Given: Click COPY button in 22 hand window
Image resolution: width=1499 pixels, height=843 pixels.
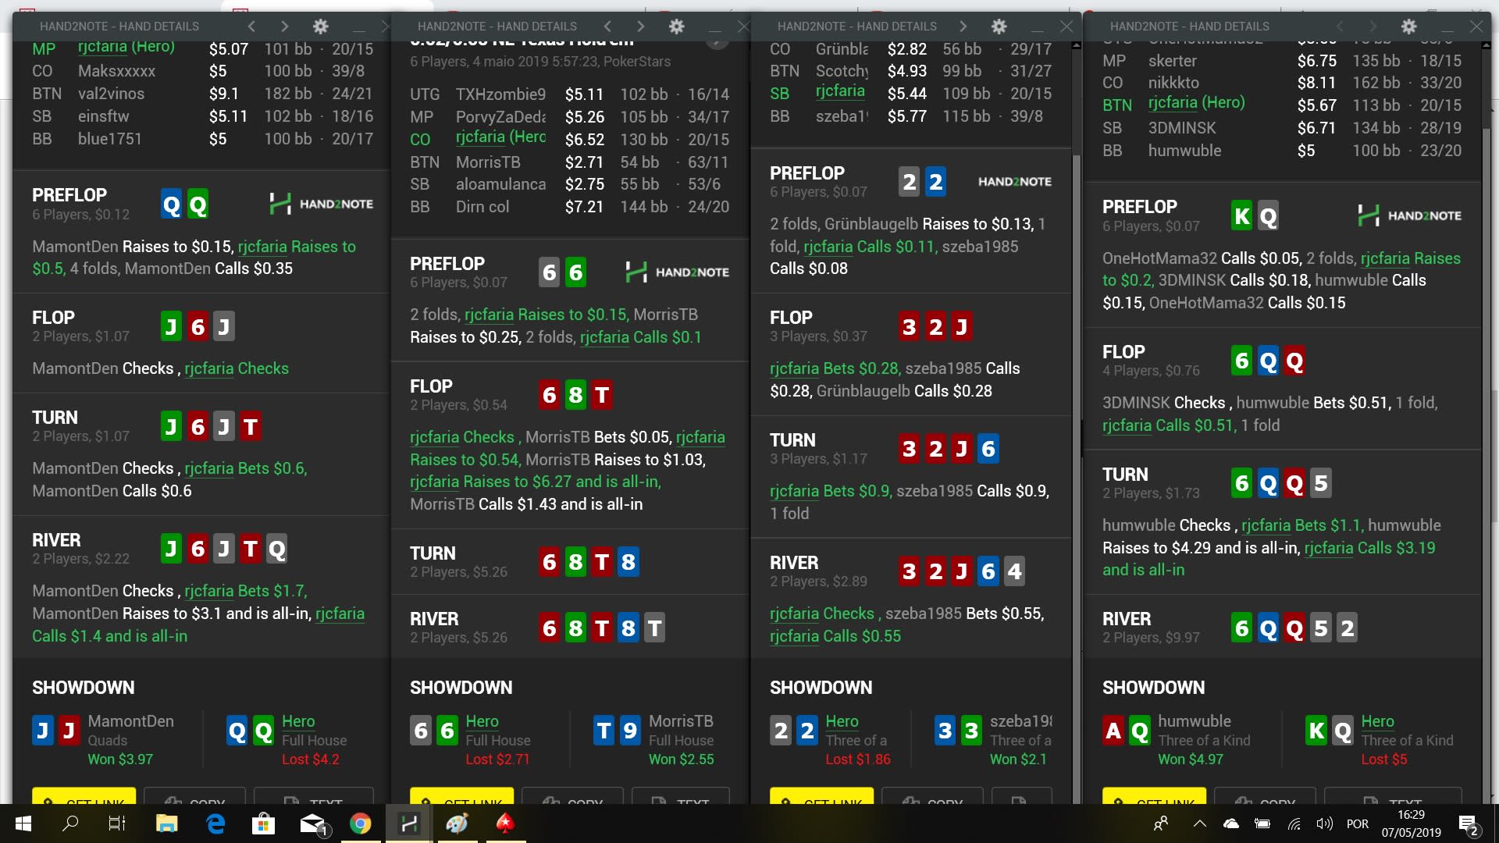Looking at the screenshot, I should tap(932, 796).
